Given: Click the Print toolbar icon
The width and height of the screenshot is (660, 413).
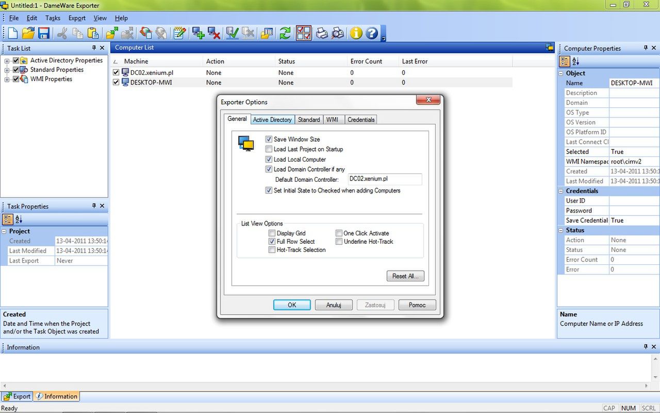Looking at the screenshot, I should click(x=322, y=33).
